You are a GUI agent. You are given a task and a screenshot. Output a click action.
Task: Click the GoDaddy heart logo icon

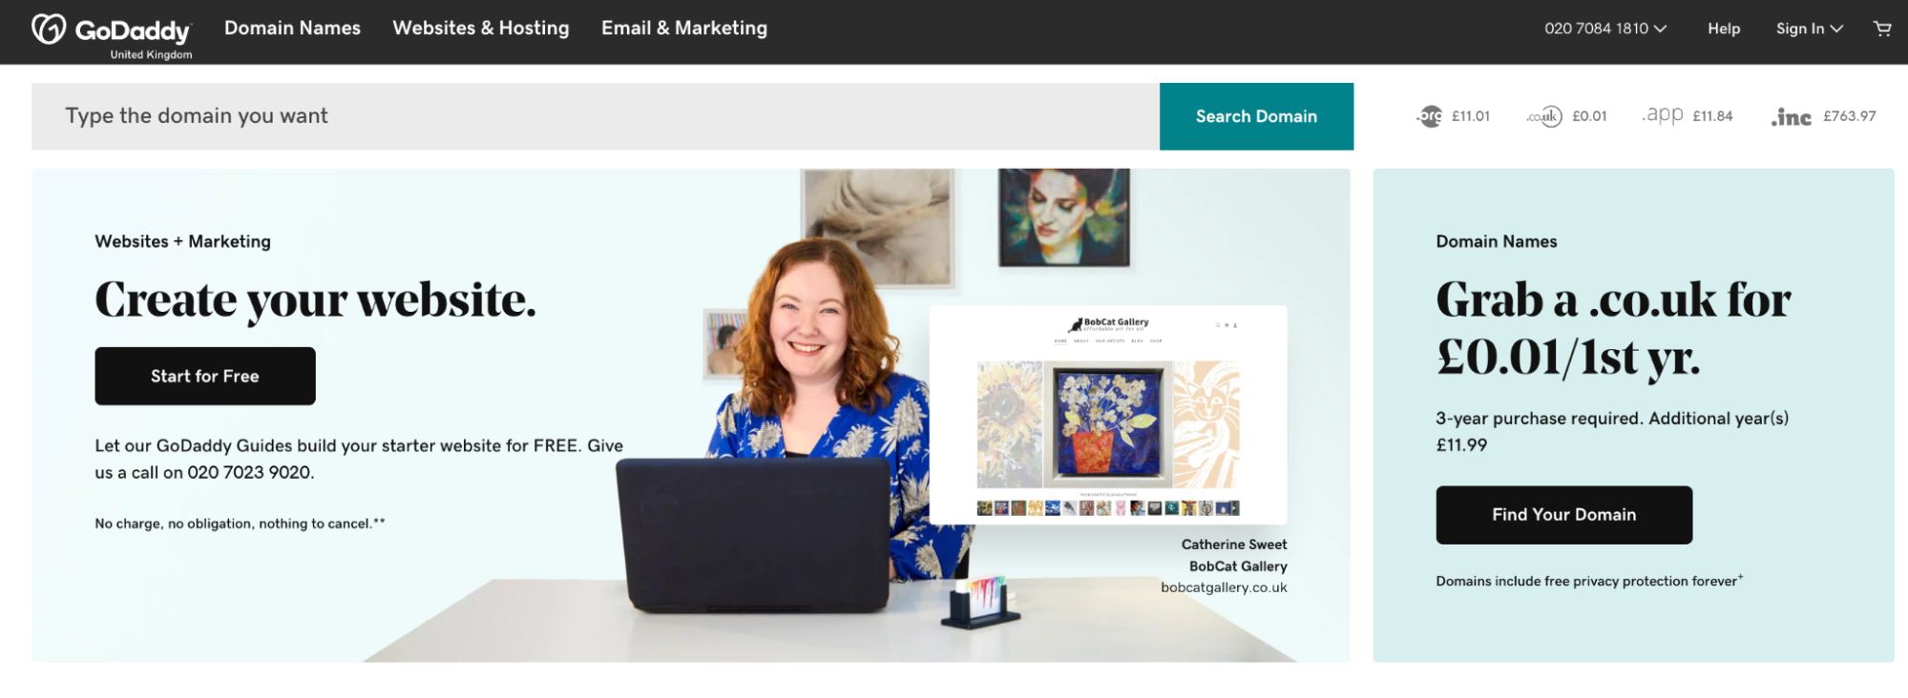tap(49, 30)
